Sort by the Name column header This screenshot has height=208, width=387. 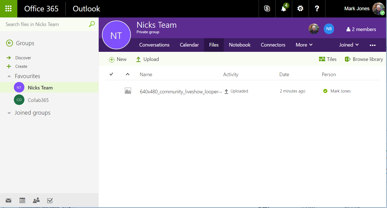coord(146,74)
